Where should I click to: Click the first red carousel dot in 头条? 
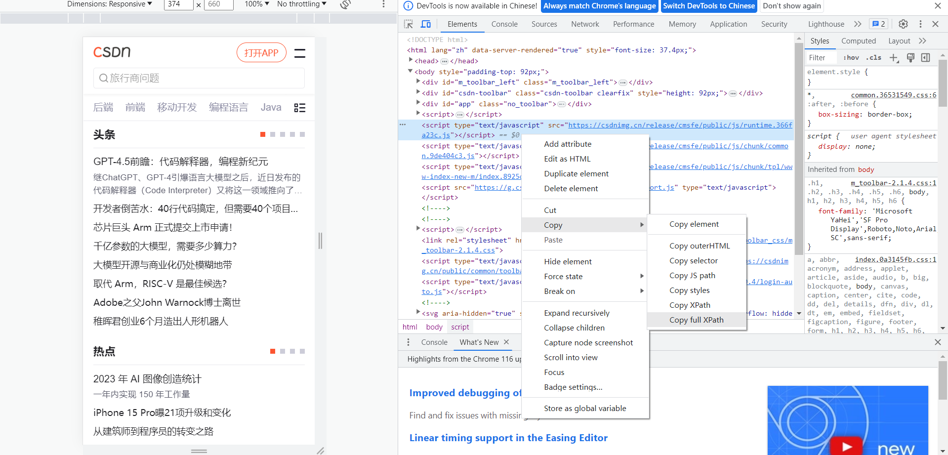click(263, 134)
